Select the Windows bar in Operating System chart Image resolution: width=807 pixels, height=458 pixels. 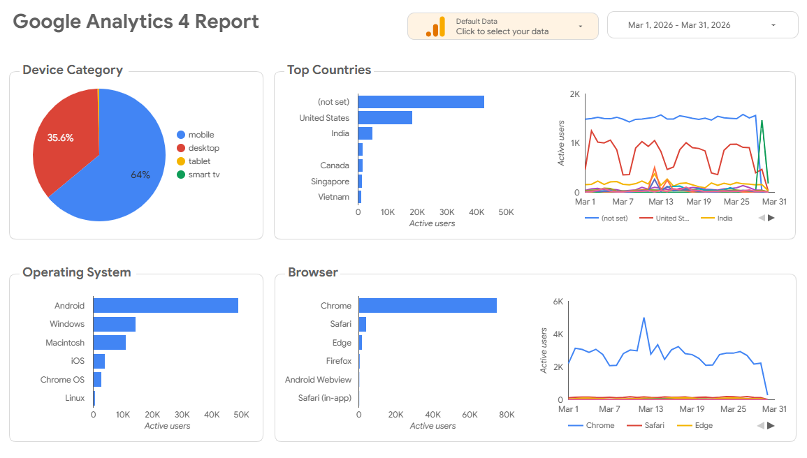(x=115, y=324)
